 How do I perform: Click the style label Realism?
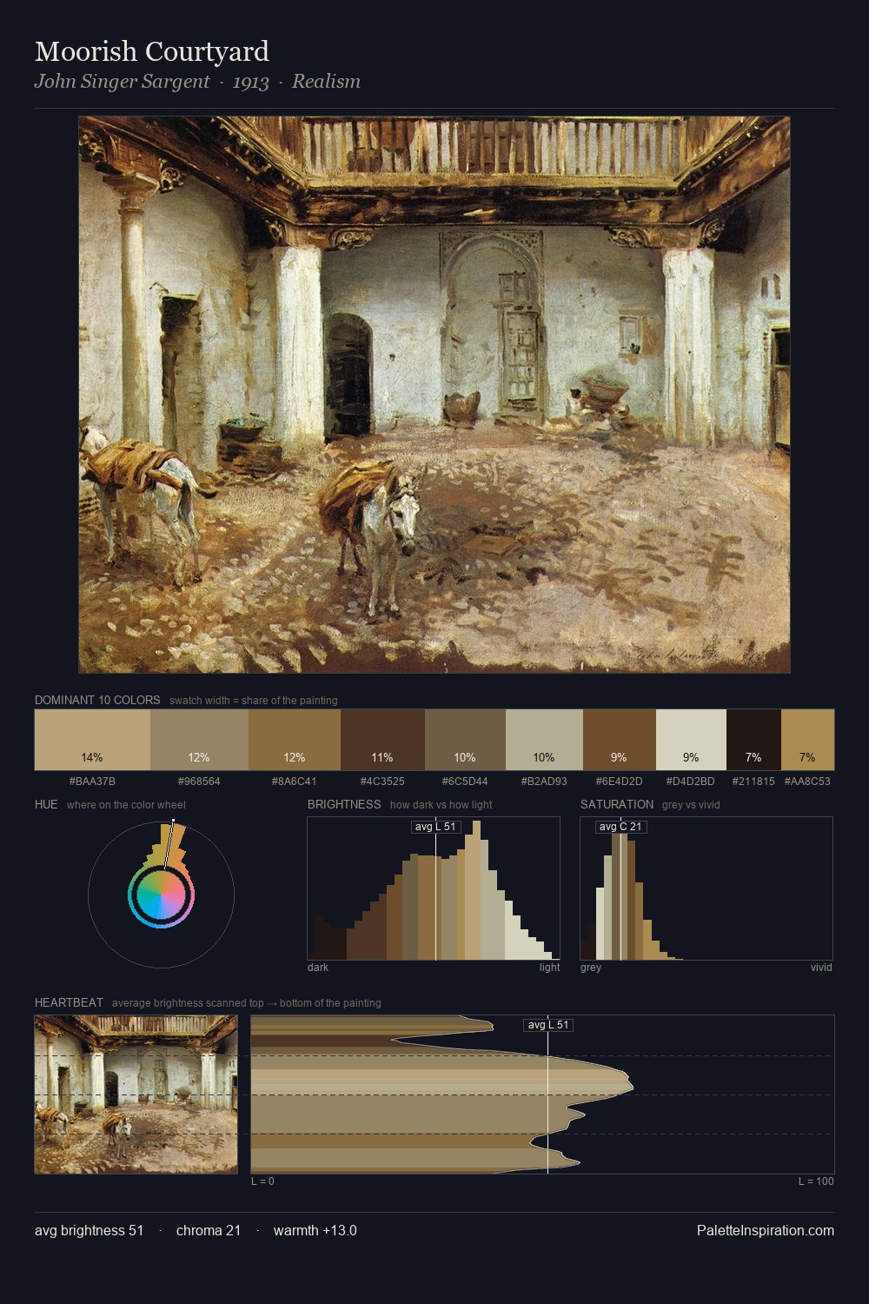pos(326,81)
